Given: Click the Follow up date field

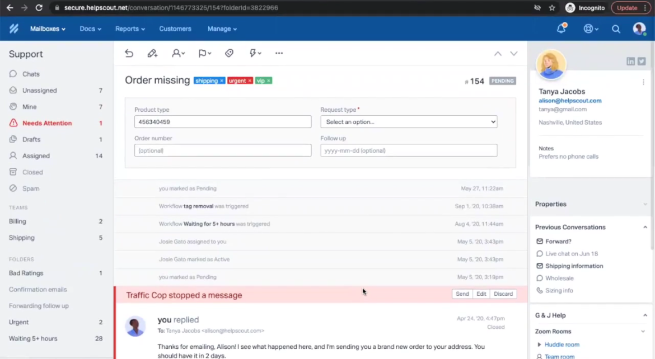Looking at the screenshot, I should pyautogui.click(x=409, y=150).
